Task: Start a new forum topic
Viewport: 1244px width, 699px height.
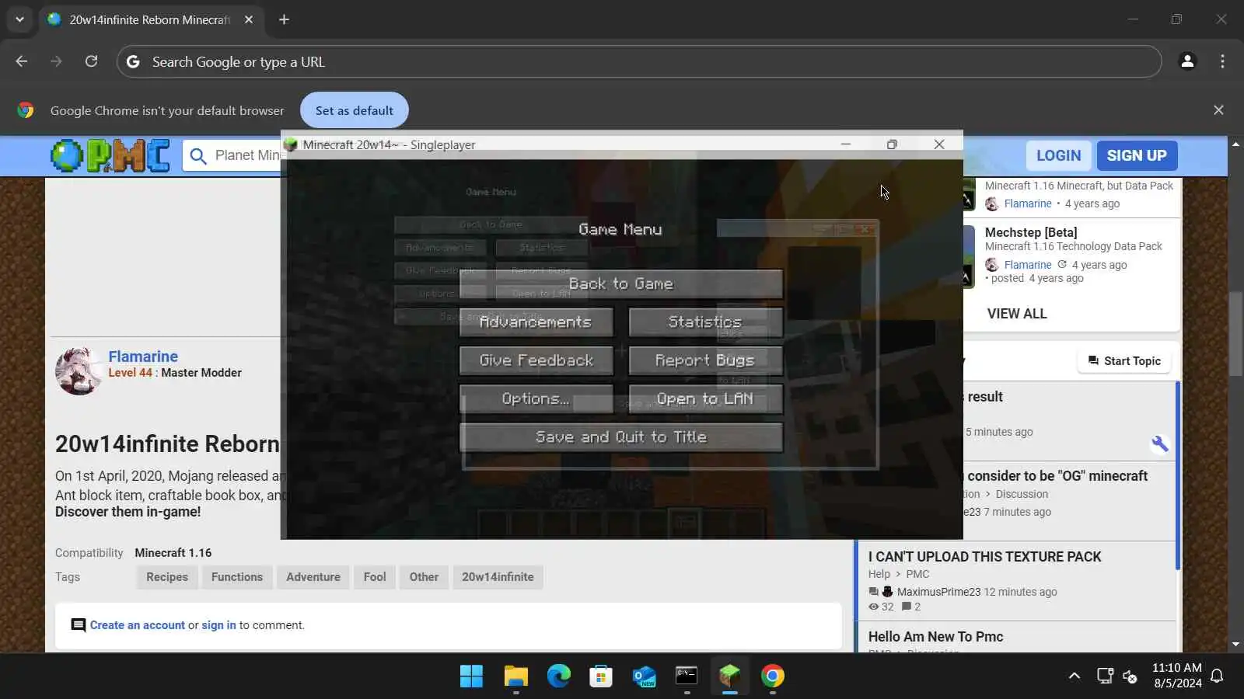Action: click(x=1124, y=361)
